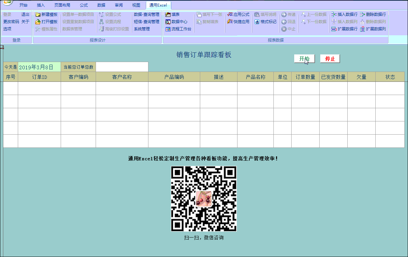Click the 填写说明 icon
The height and width of the screenshot is (257, 408).
click(257, 15)
